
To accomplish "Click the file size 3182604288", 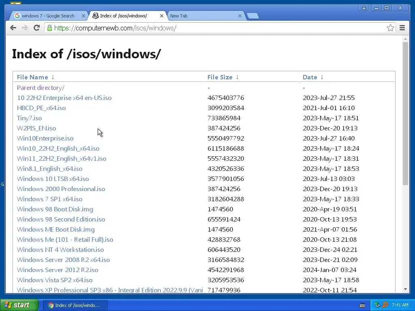I will point(225,199).
